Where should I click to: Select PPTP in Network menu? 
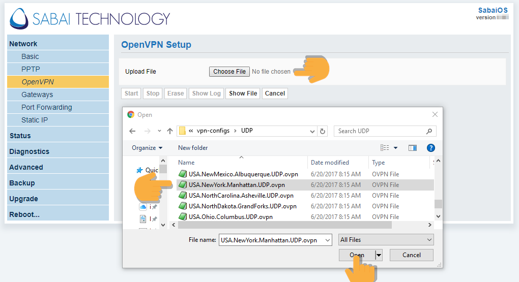tap(58, 69)
